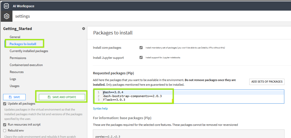Screen dimensions: 291x138
Task: Click the SAVE button
Action: (x=14, y=97)
